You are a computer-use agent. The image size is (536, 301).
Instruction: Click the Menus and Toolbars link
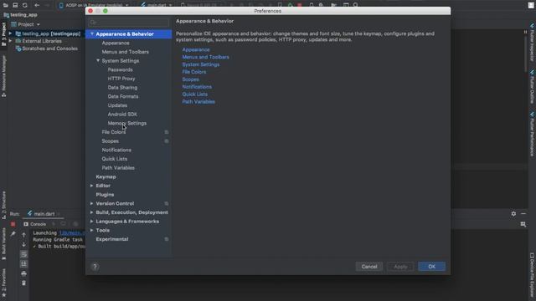(205, 57)
